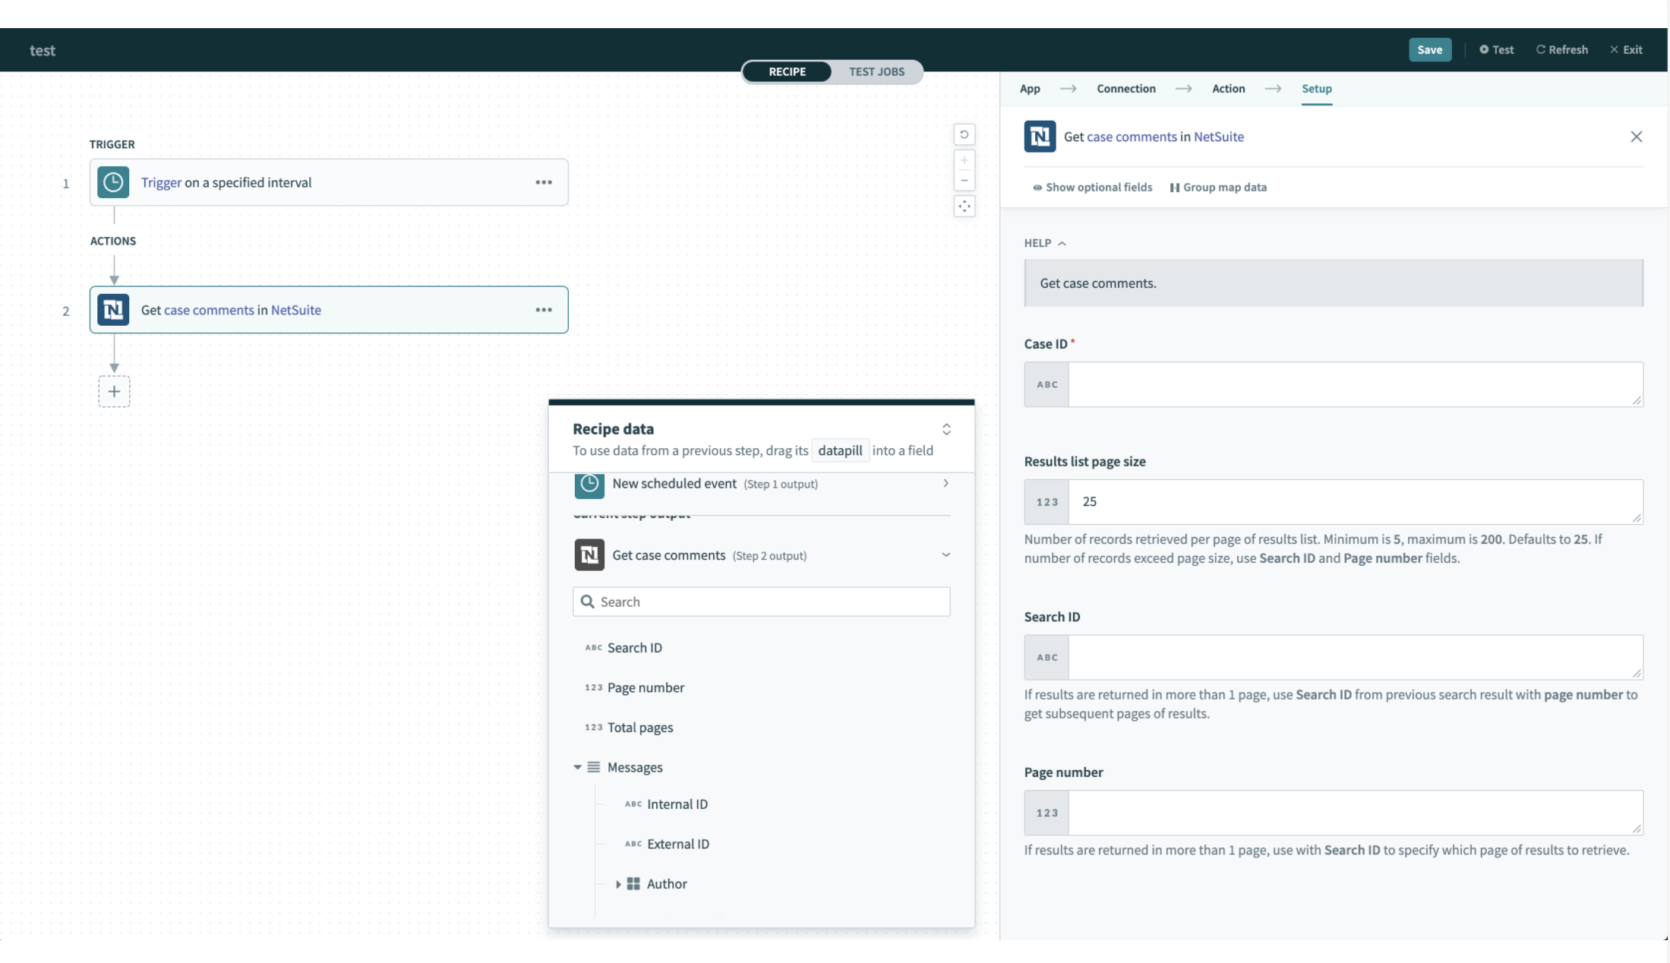Go to the Connection setup step

point(1125,89)
